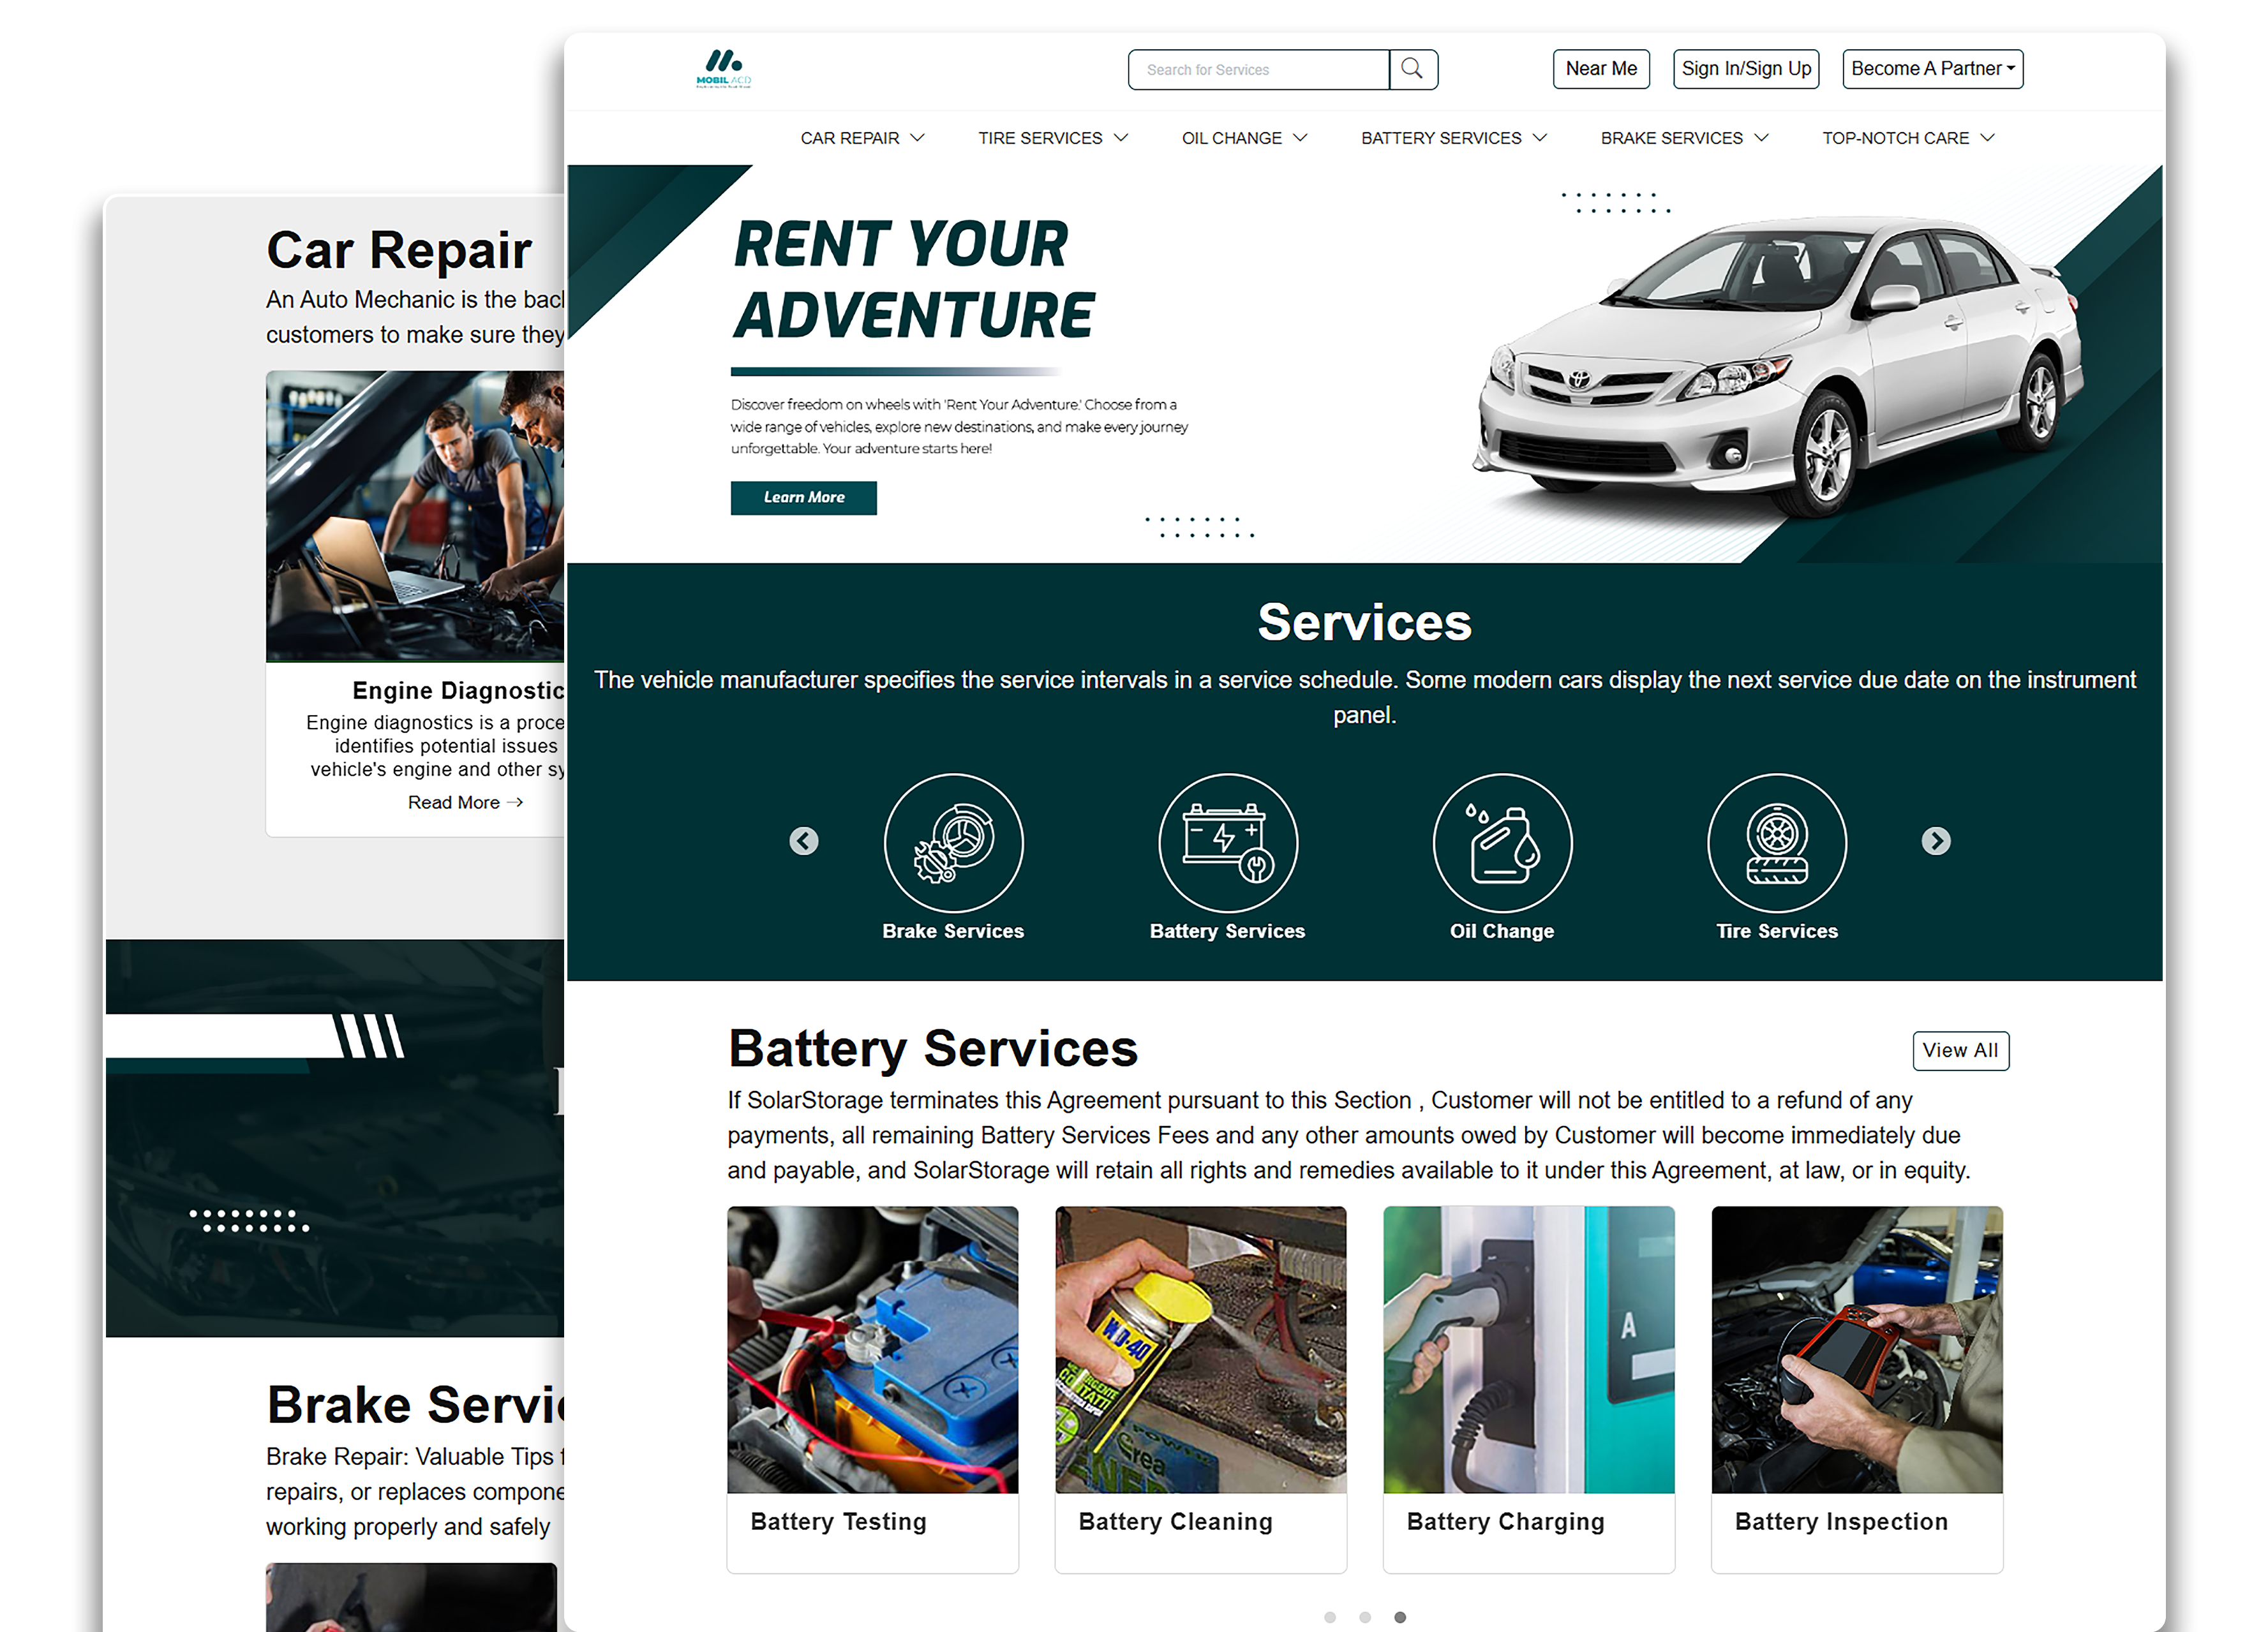
Task: Select the first carousel pagination dot
Action: point(1329,1617)
